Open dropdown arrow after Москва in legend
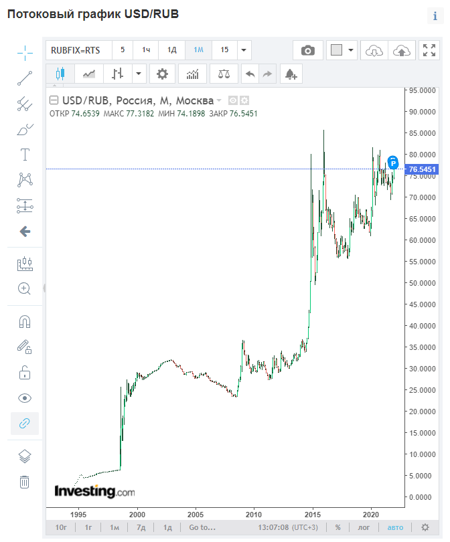Image resolution: width=450 pixels, height=542 pixels. click(x=219, y=100)
